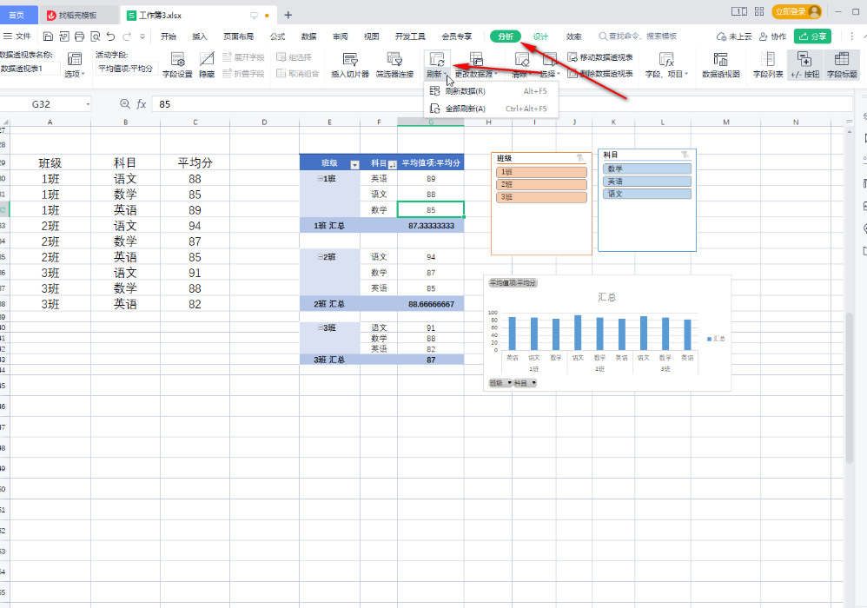Clear the filter on the 班级 slicer
867x608 pixels.
pyautogui.click(x=580, y=158)
